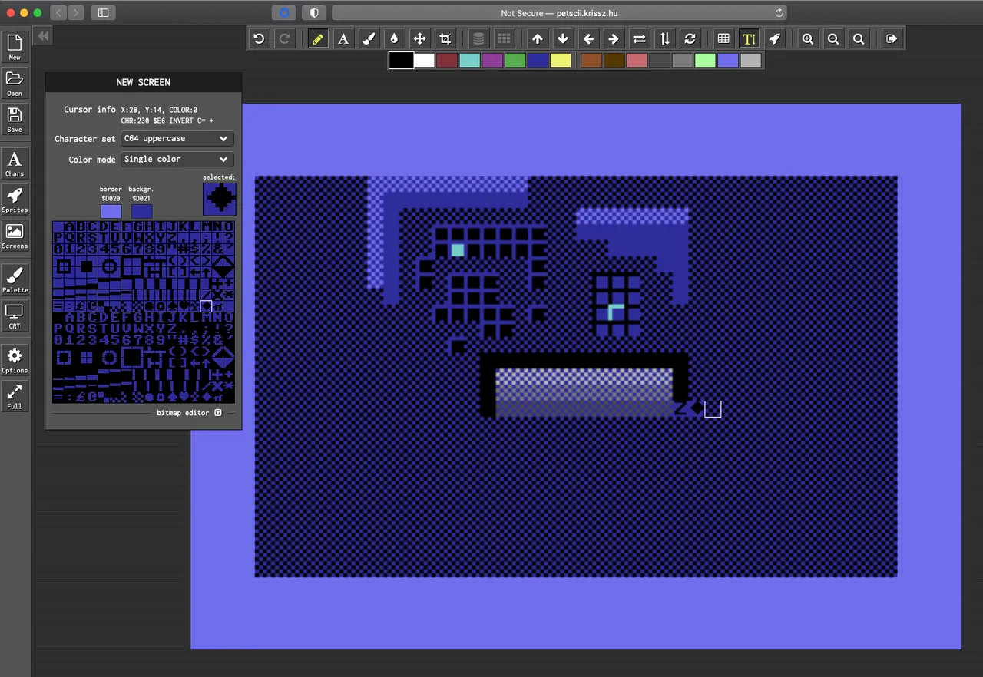Pick white in the color palette
Screen dimensions: 983x677
[425, 61]
